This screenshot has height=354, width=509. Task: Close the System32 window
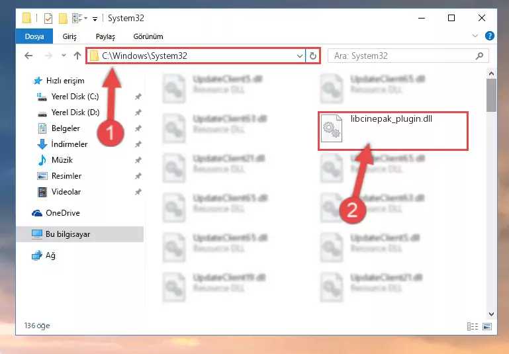[482, 18]
